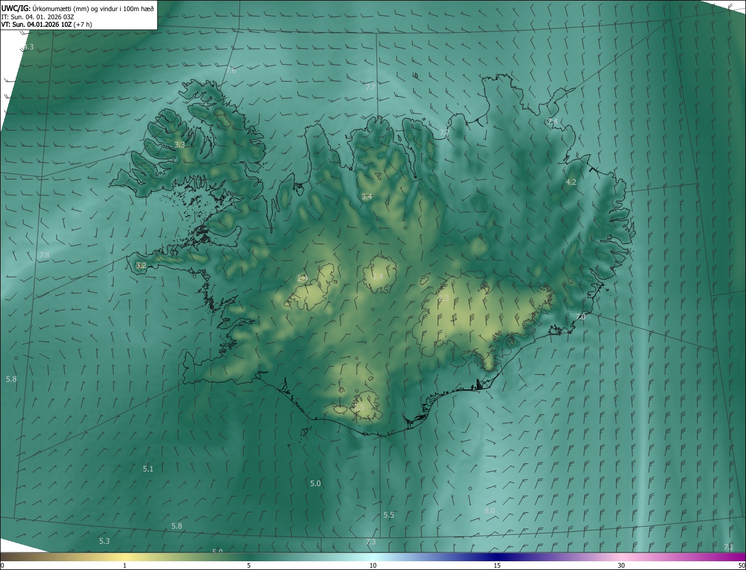Click the 7.4 value label in northeast Iceland
The image size is (746, 570).
[x=553, y=121]
